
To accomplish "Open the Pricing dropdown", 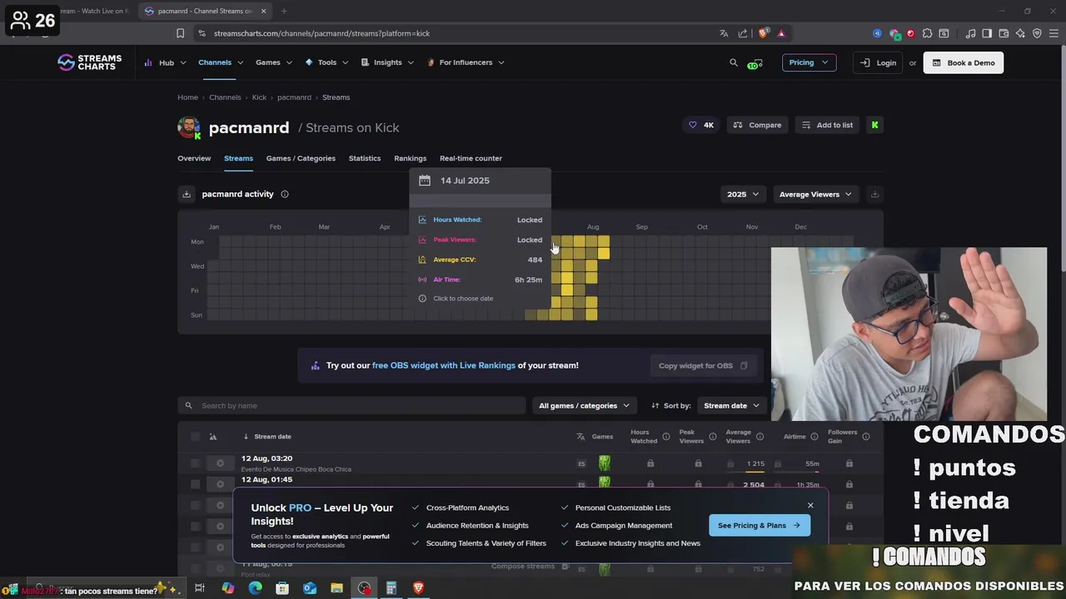I will pyautogui.click(x=809, y=62).
